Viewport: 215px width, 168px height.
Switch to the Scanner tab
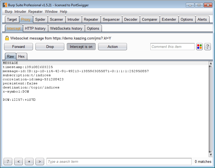pos(56,19)
